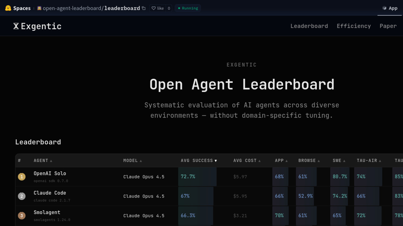
Task: Click the heart like icon
Action: (153, 8)
